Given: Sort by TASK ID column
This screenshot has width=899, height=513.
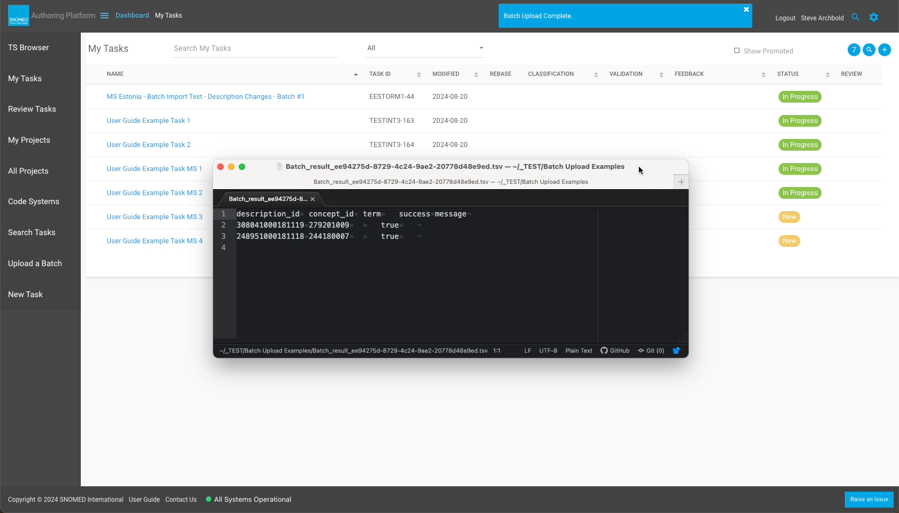Looking at the screenshot, I should (x=419, y=74).
